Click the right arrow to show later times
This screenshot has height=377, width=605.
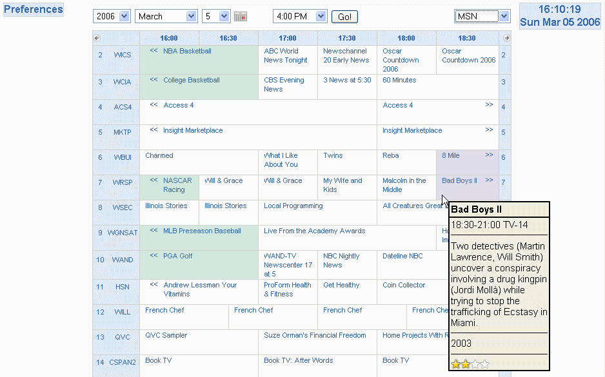tap(506, 38)
